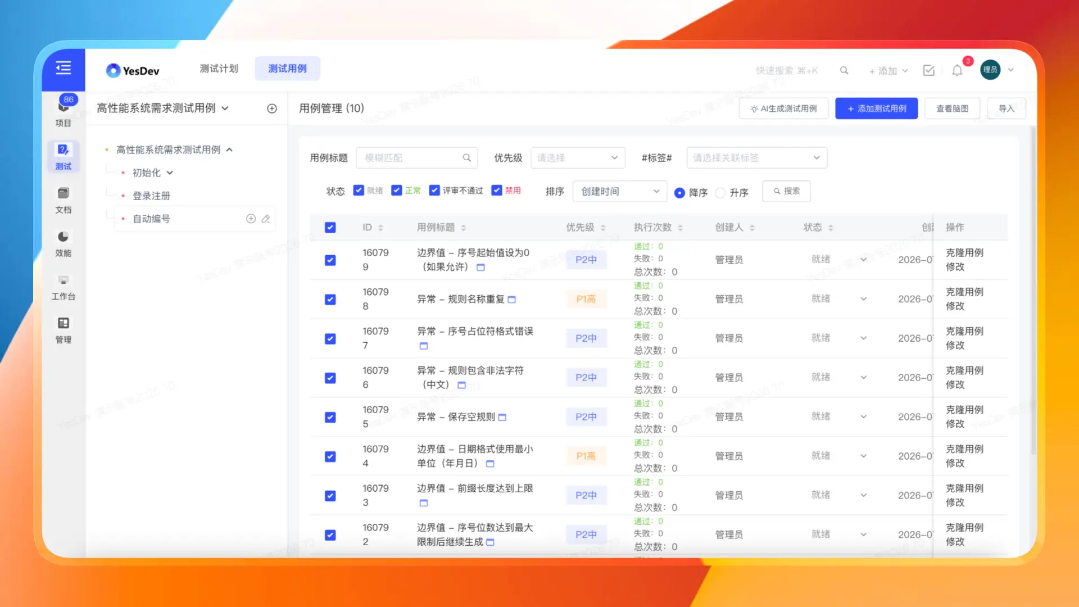This screenshot has width=1079, height=607.
Task: Toggle the select-all header checkbox
Action: coord(330,228)
